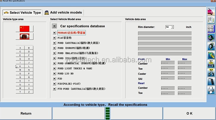216x120 pixels.
Task: Pick letter M in the alphabet filter grid
Action: click(x=20, y=70)
